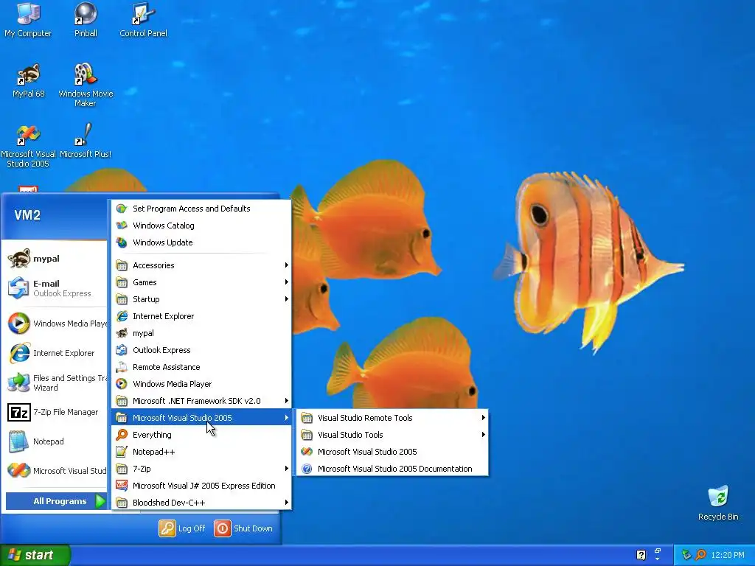Click the All Programs button
This screenshot has width=755, height=566.
56,501
